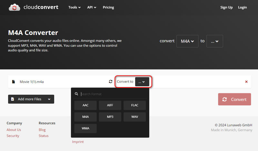Select MP3 as the output format

pyautogui.click(x=110, y=117)
